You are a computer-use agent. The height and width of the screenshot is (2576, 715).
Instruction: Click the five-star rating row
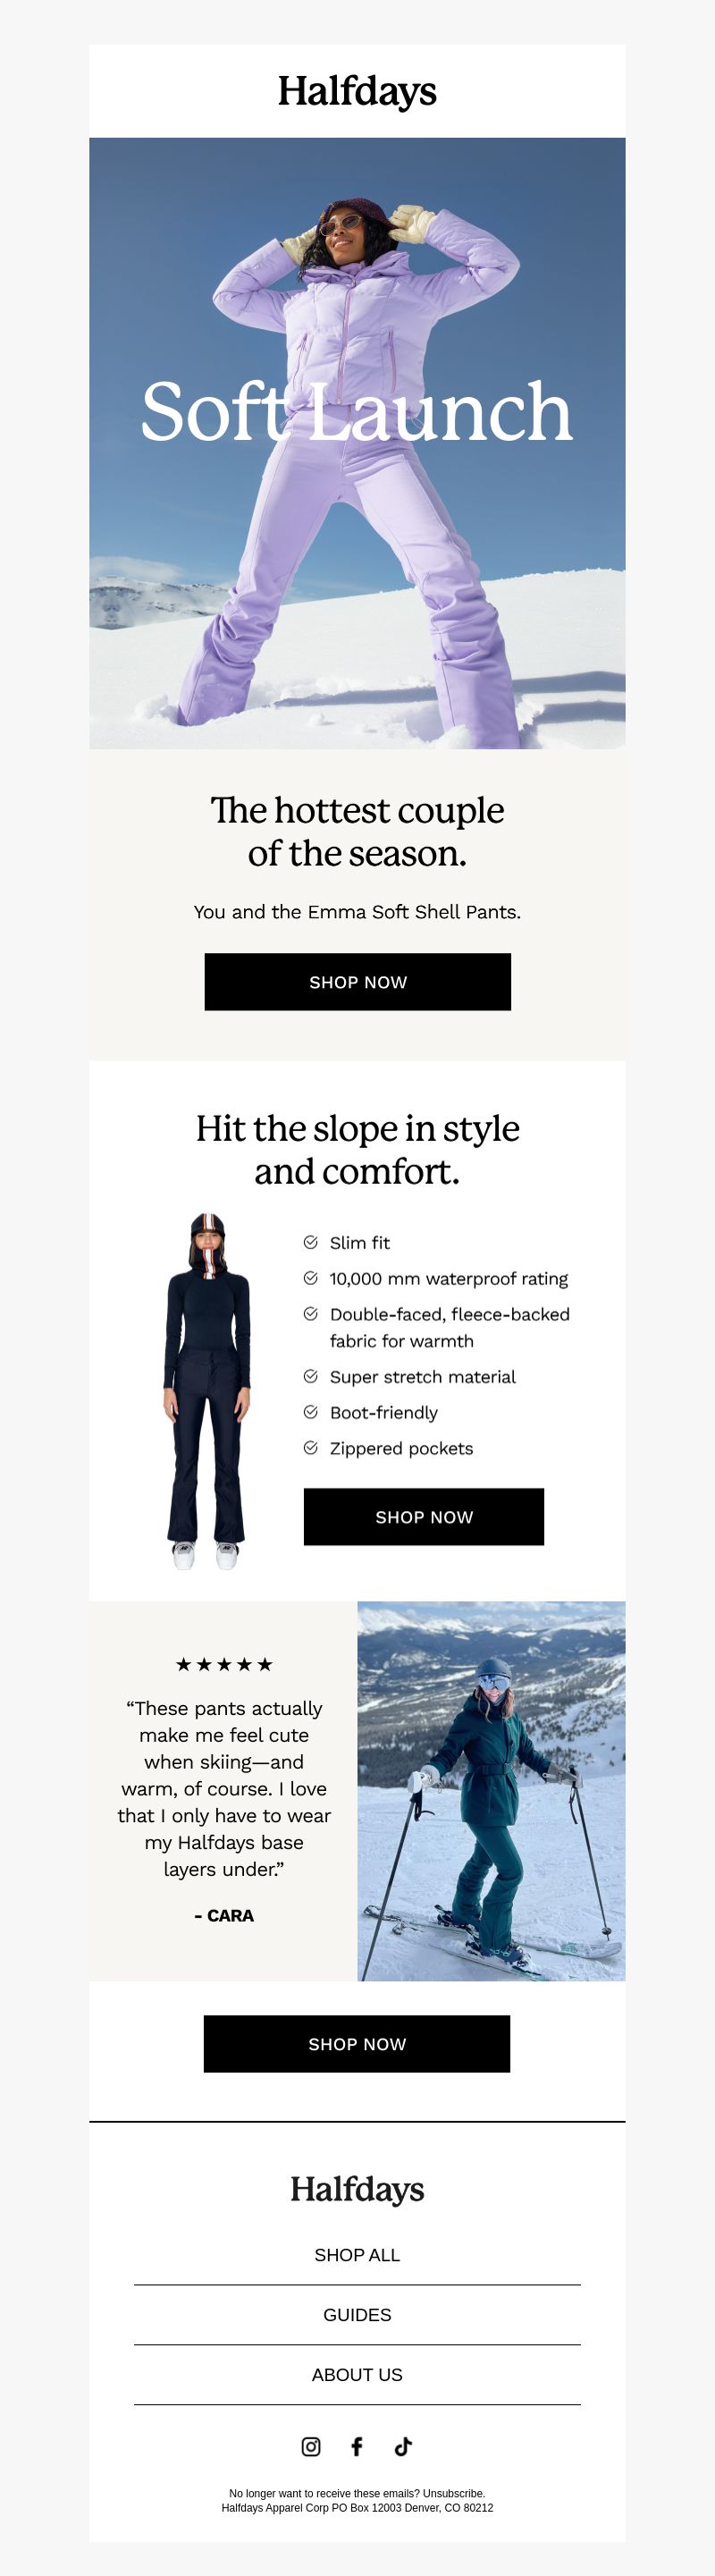tap(224, 1664)
